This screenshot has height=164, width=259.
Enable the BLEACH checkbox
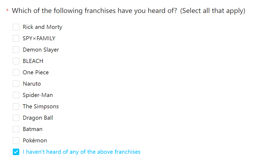click(x=16, y=61)
